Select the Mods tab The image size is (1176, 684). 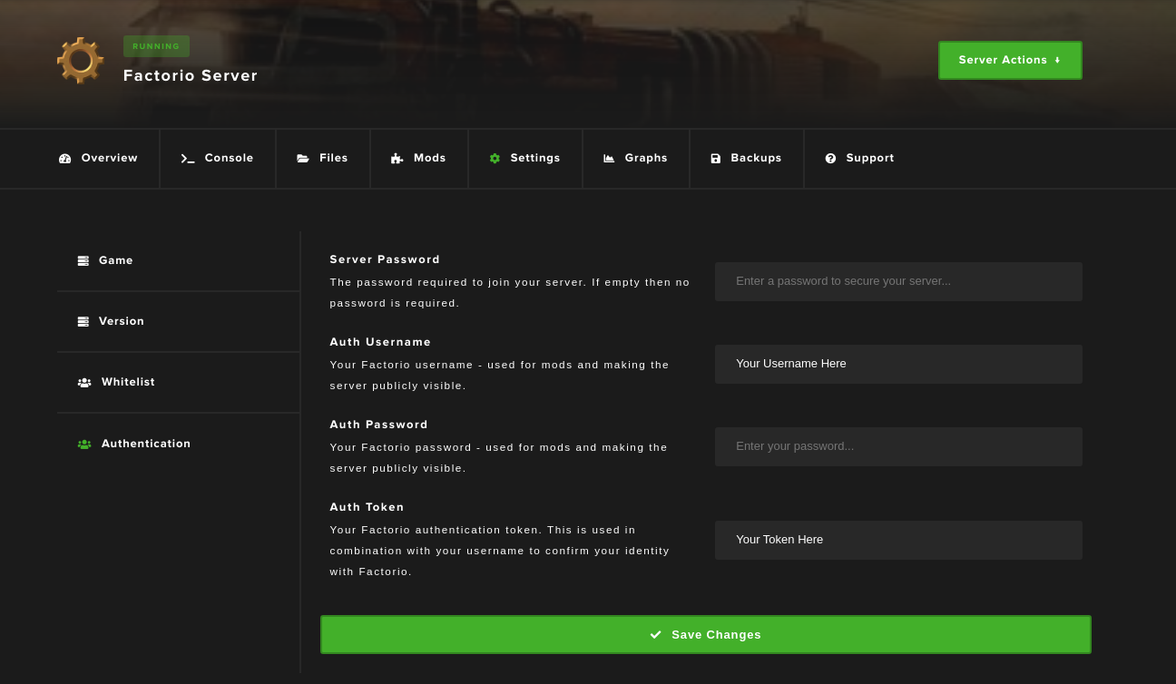click(419, 158)
